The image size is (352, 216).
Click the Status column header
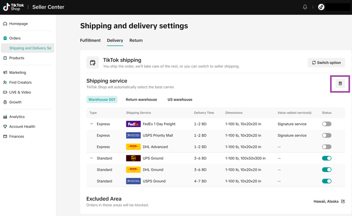[327, 113]
